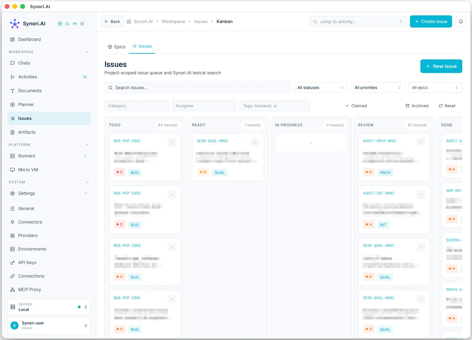
Task: Click the New Issue button
Action: pyautogui.click(x=441, y=66)
